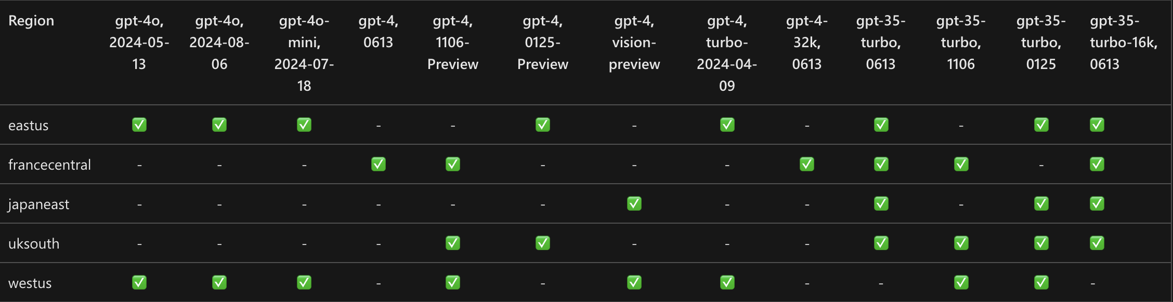Click the westus checkmark under gpt-4o-mini, 2024-07-18
The image size is (1173, 302).
[x=304, y=283]
